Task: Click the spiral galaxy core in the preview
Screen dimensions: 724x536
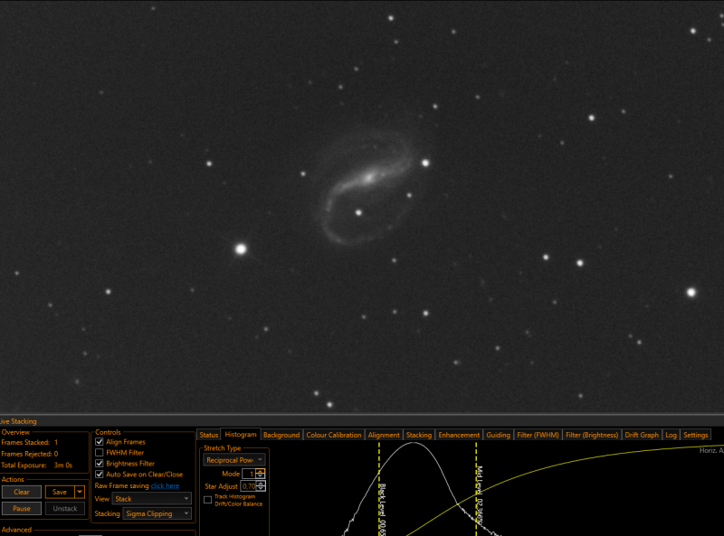Action: (x=369, y=177)
